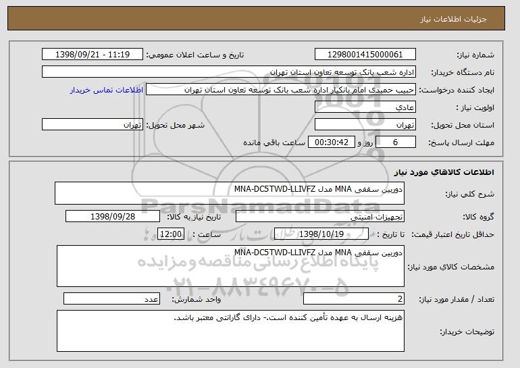Viewport: 520px width, 368px height.
Task: Click the label استان محل تحویل
Action: 463,125
